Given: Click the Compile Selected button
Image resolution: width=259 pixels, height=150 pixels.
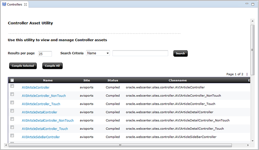Looking at the screenshot, I should coord(23,66).
